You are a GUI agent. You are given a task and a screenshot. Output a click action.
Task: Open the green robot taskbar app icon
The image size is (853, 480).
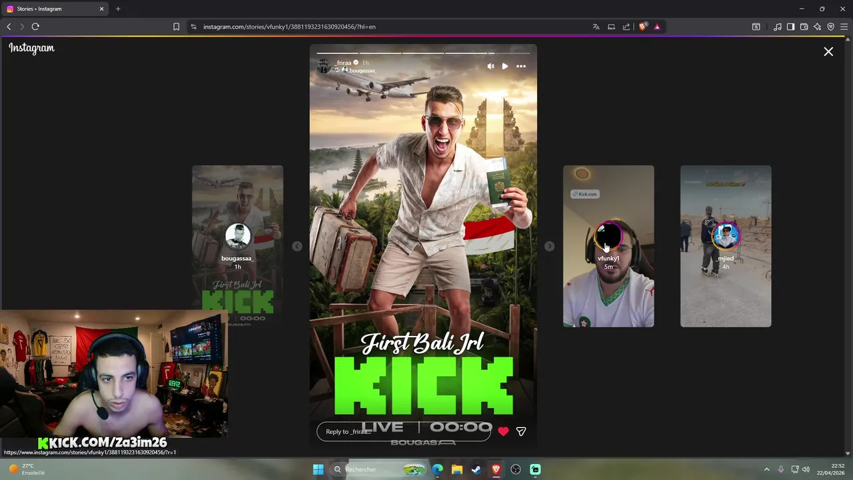point(535,469)
